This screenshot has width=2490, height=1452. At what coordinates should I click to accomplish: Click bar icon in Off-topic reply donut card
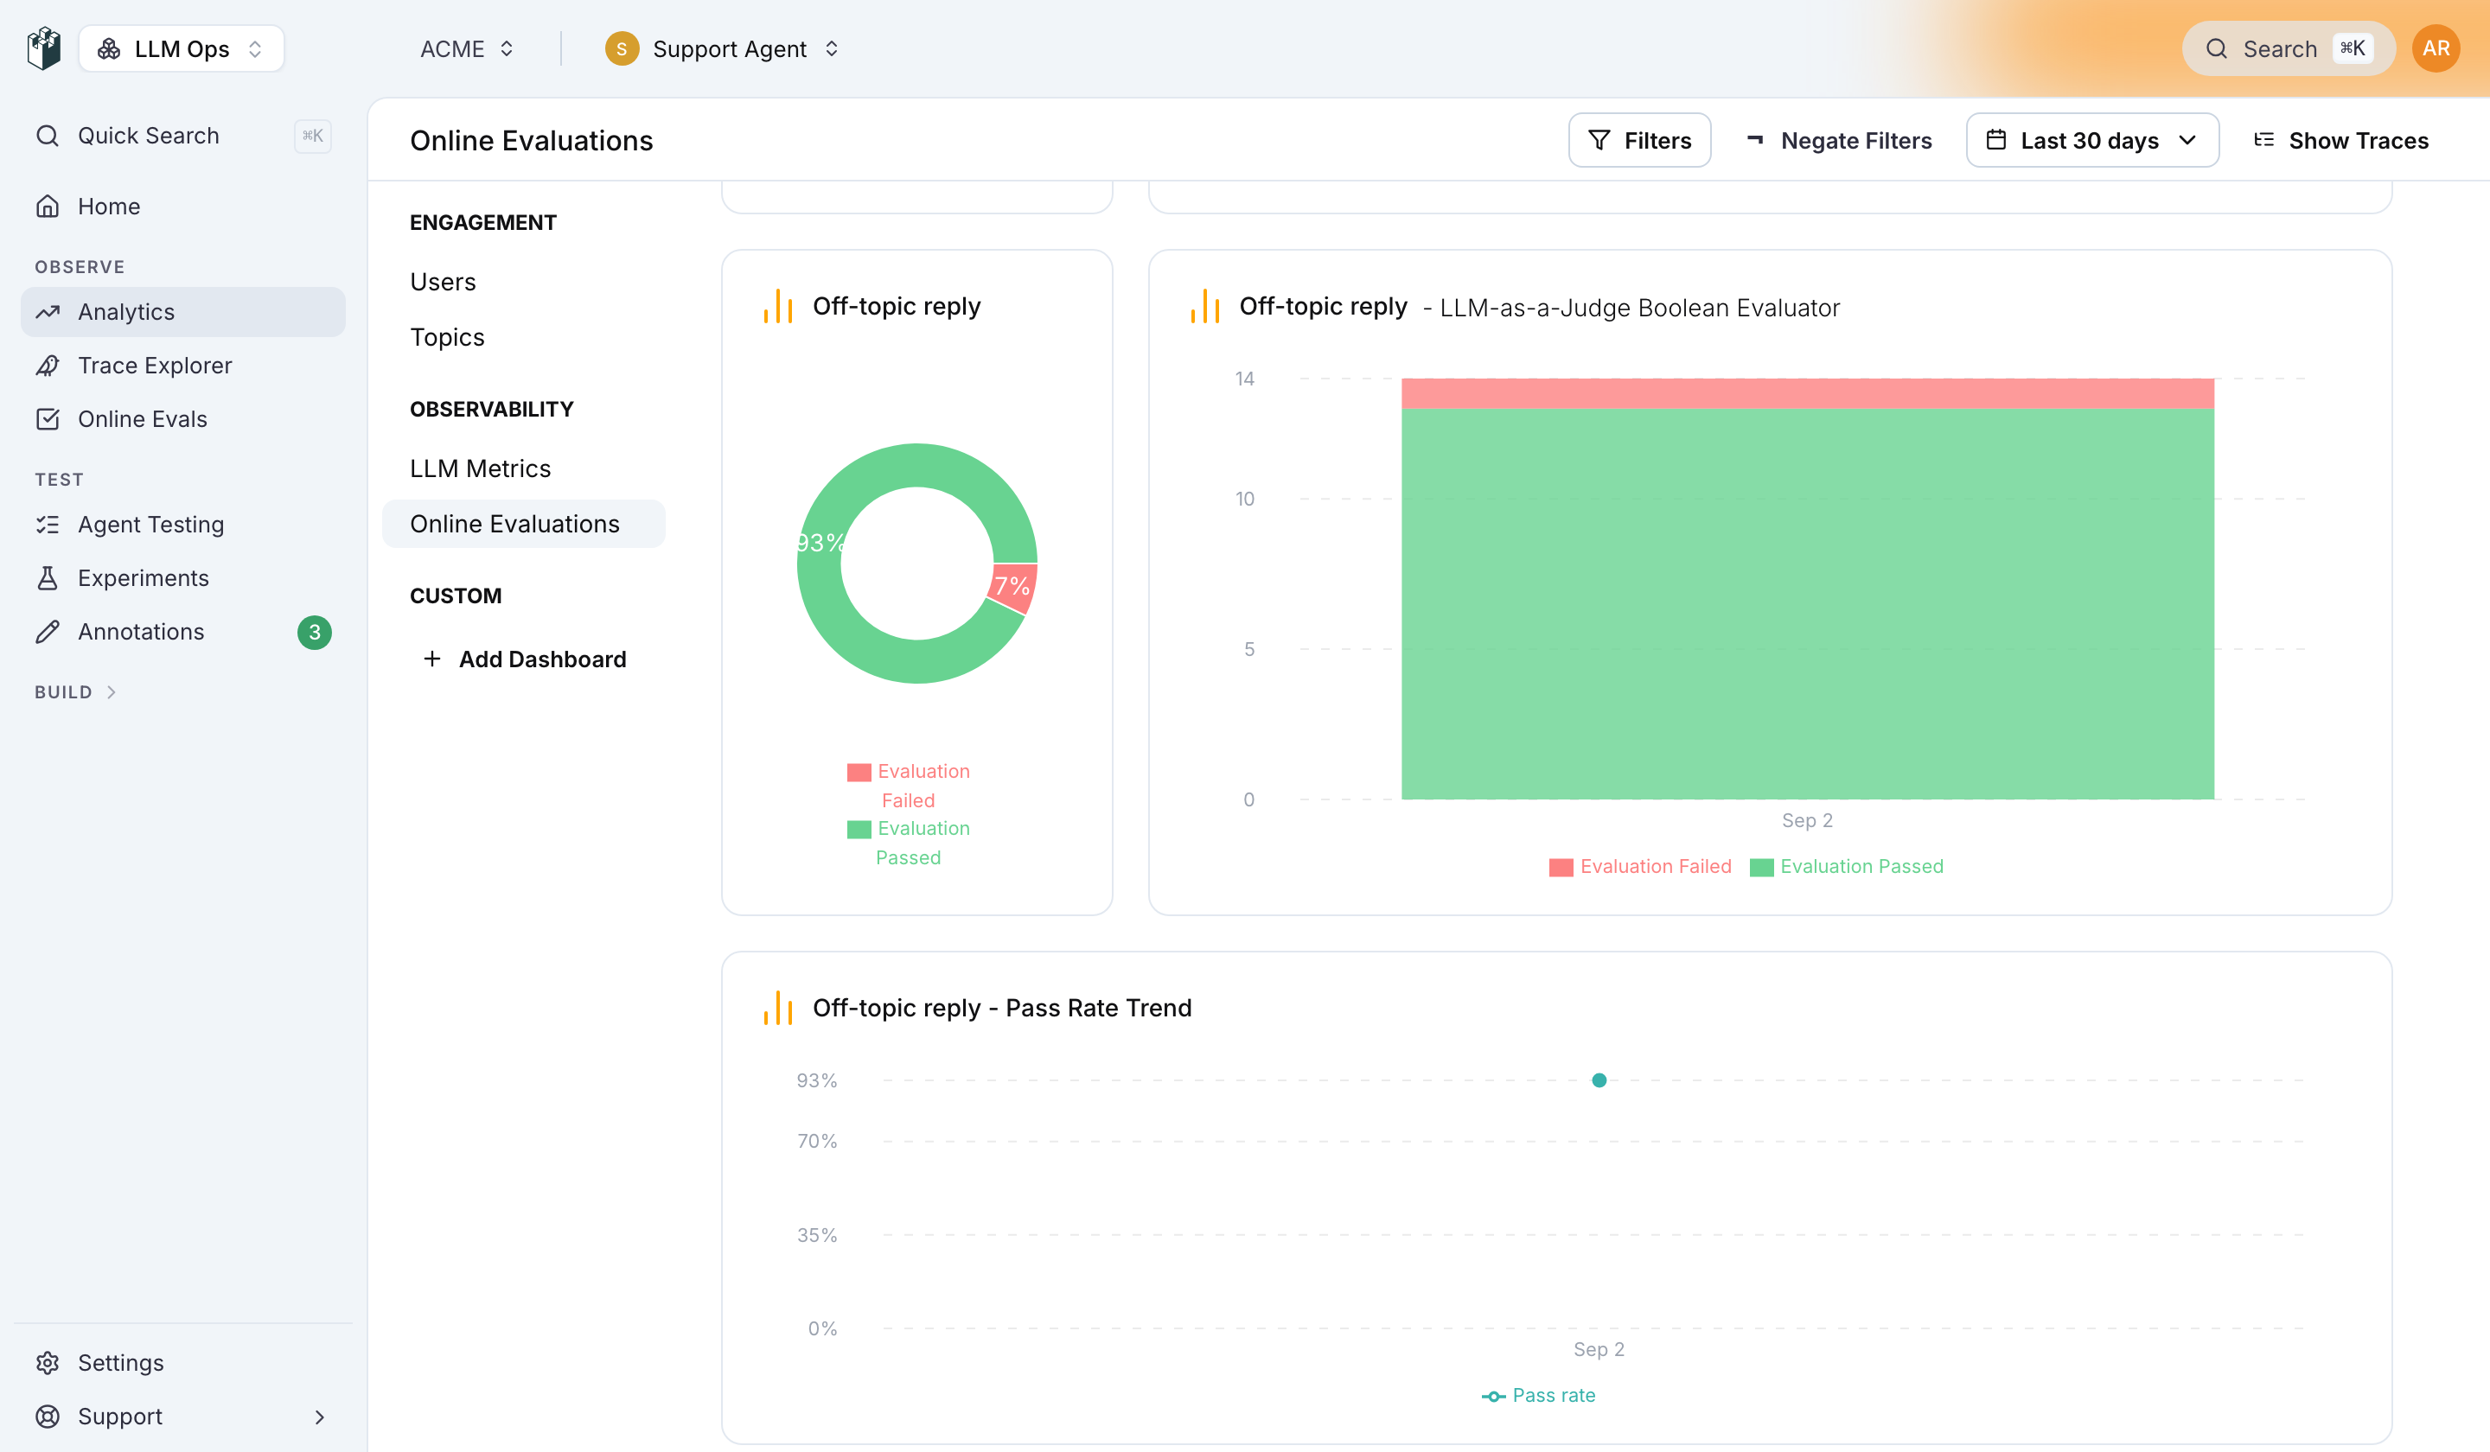click(x=777, y=306)
